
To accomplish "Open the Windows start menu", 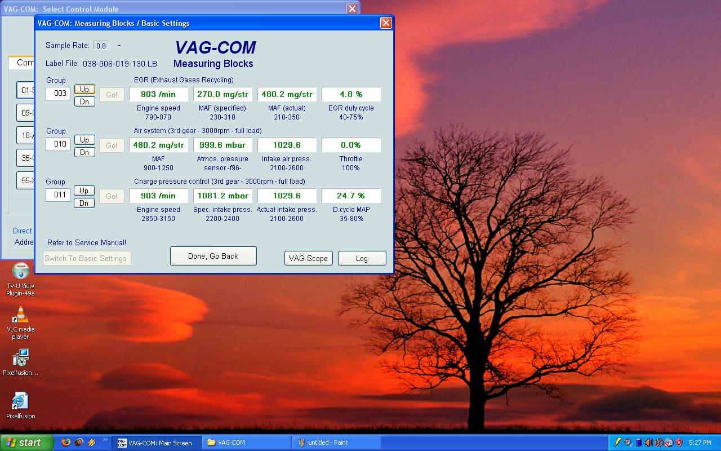I will click(26, 443).
